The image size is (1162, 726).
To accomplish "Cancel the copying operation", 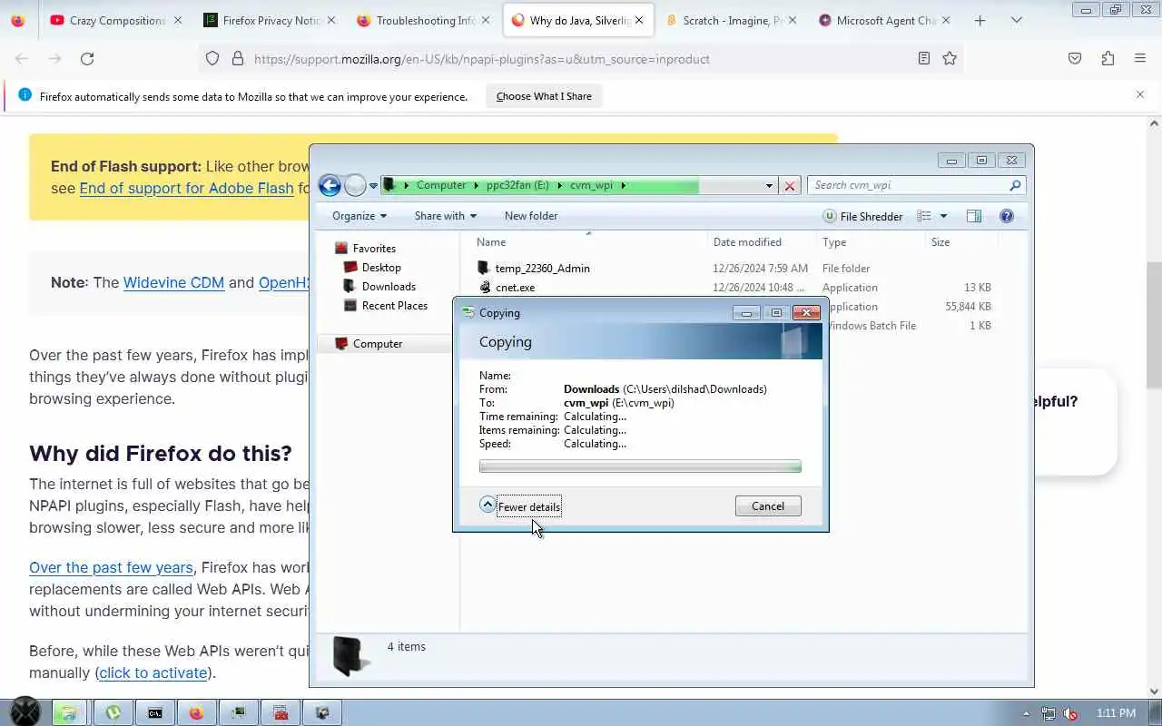I will coord(768,506).
